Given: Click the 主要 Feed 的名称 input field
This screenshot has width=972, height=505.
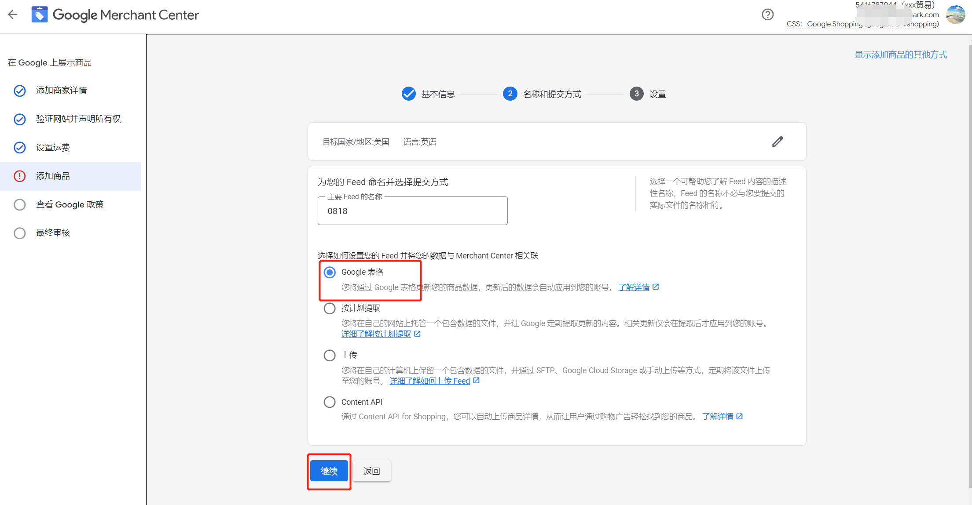Looking at the screenshot, I should (x=413, y=211).
